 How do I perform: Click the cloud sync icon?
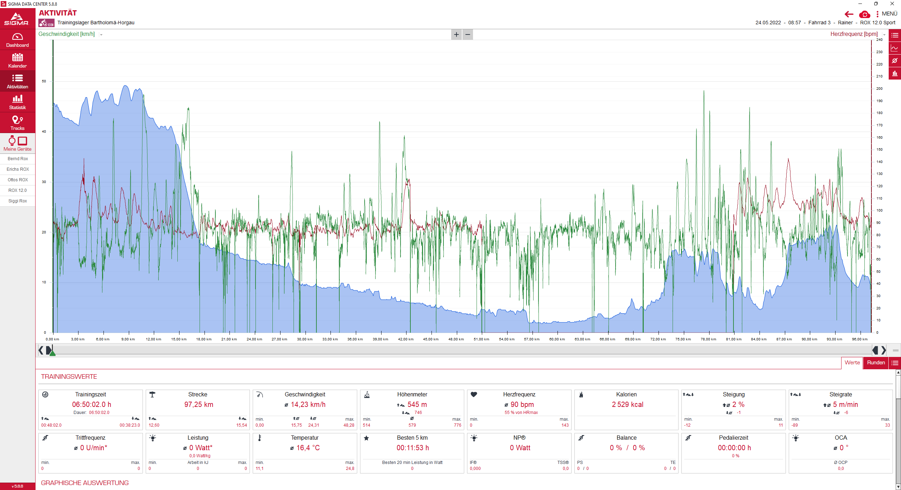[864, 14]
